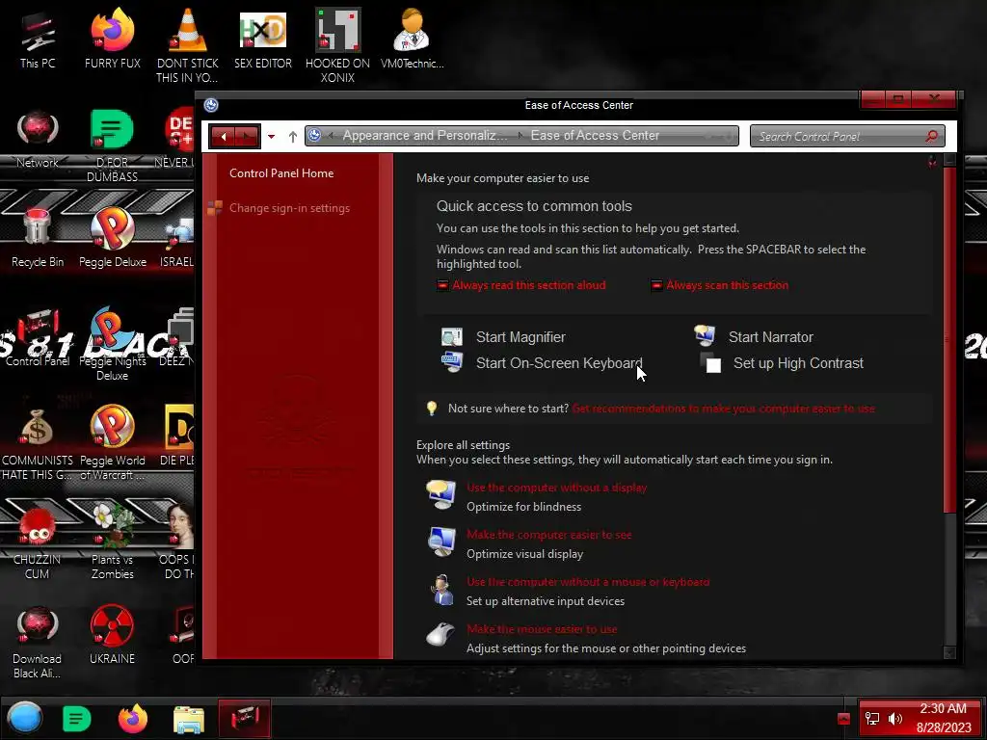987x740 pixels.
Task: Click the Forward navigation button
Action: click(x=247, y=136)
